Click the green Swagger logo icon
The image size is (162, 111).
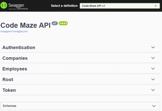4,5
